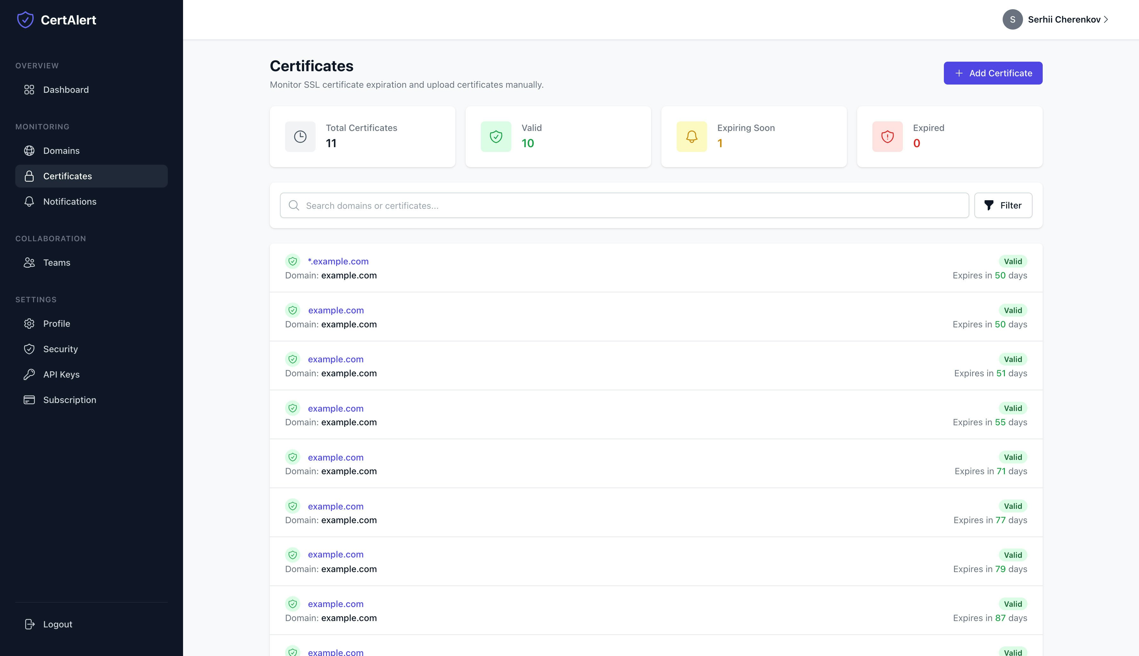Click the Certificates lock icon in sidebar

(x=29, y=176)
